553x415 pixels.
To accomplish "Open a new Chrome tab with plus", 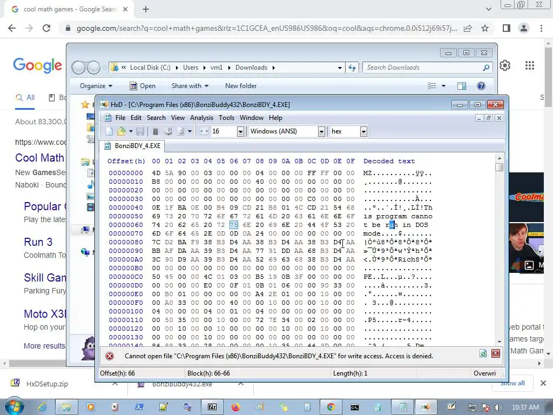I will (146, 10).
